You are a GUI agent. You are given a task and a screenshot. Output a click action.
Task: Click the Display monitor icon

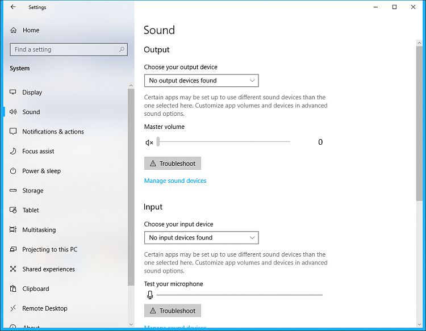pos(12,93)
